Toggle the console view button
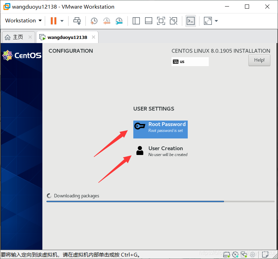This screenshot has width=278, height=259. click(191, 21)
